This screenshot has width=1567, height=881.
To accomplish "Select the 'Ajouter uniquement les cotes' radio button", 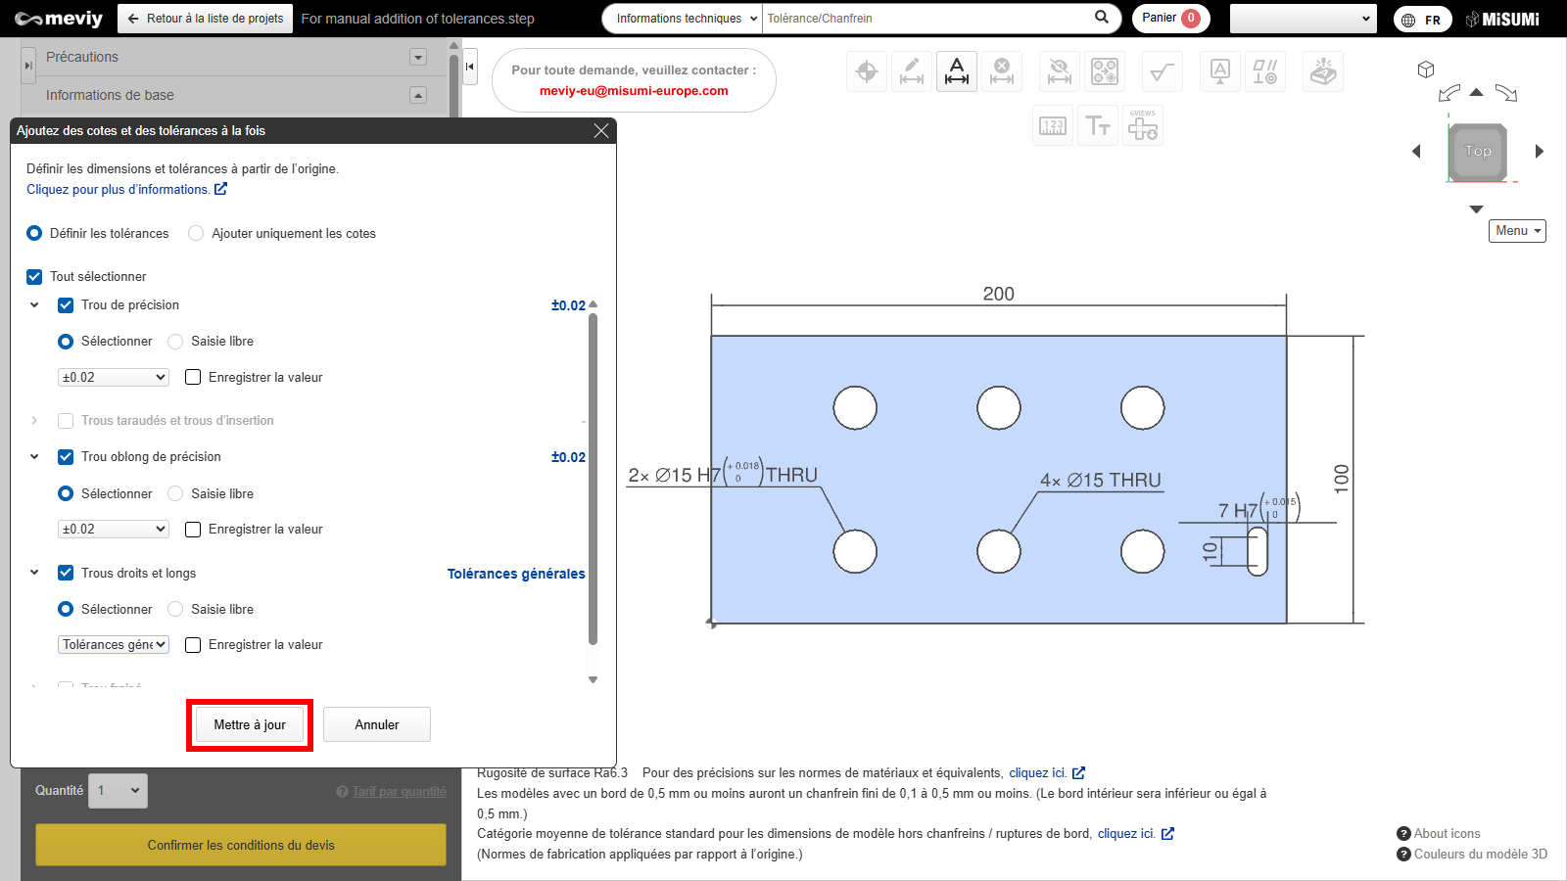I will (196, 234).
